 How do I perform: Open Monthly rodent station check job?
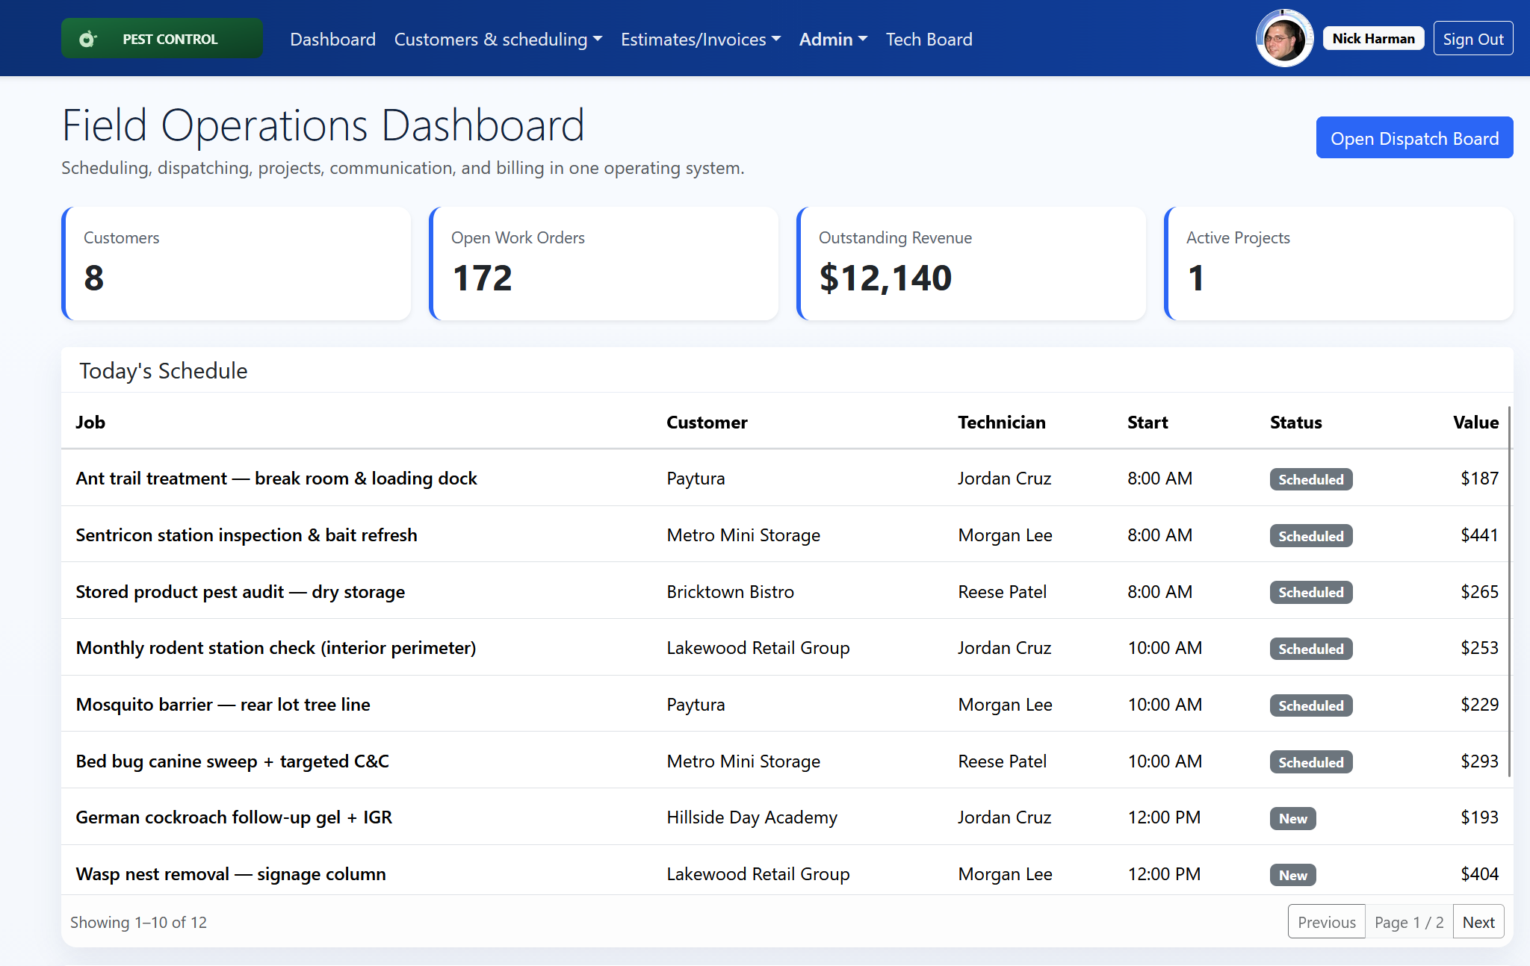(x=276, y=647)
